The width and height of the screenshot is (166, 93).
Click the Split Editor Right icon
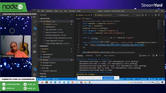click(159, 15)
